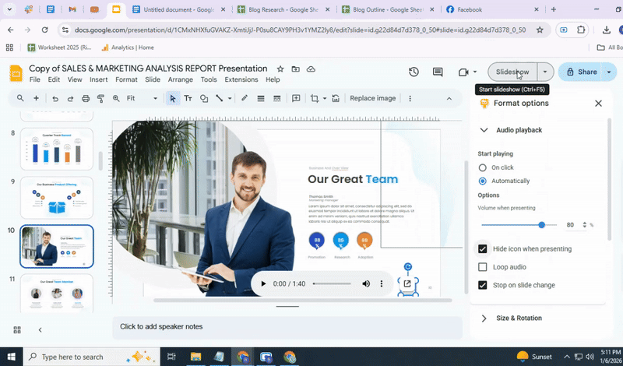Close the Format options panel
623x366 pixels.
598,104
